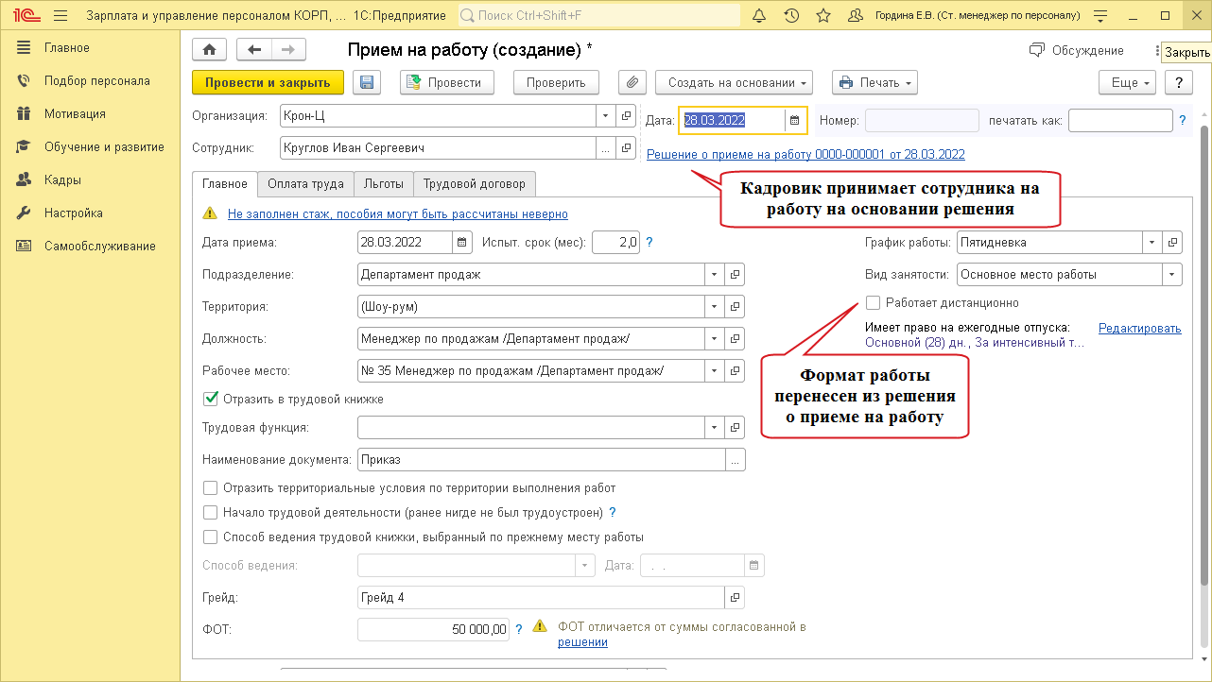
Task: Switch to the Льготы tab
Action: pos(384,184)
